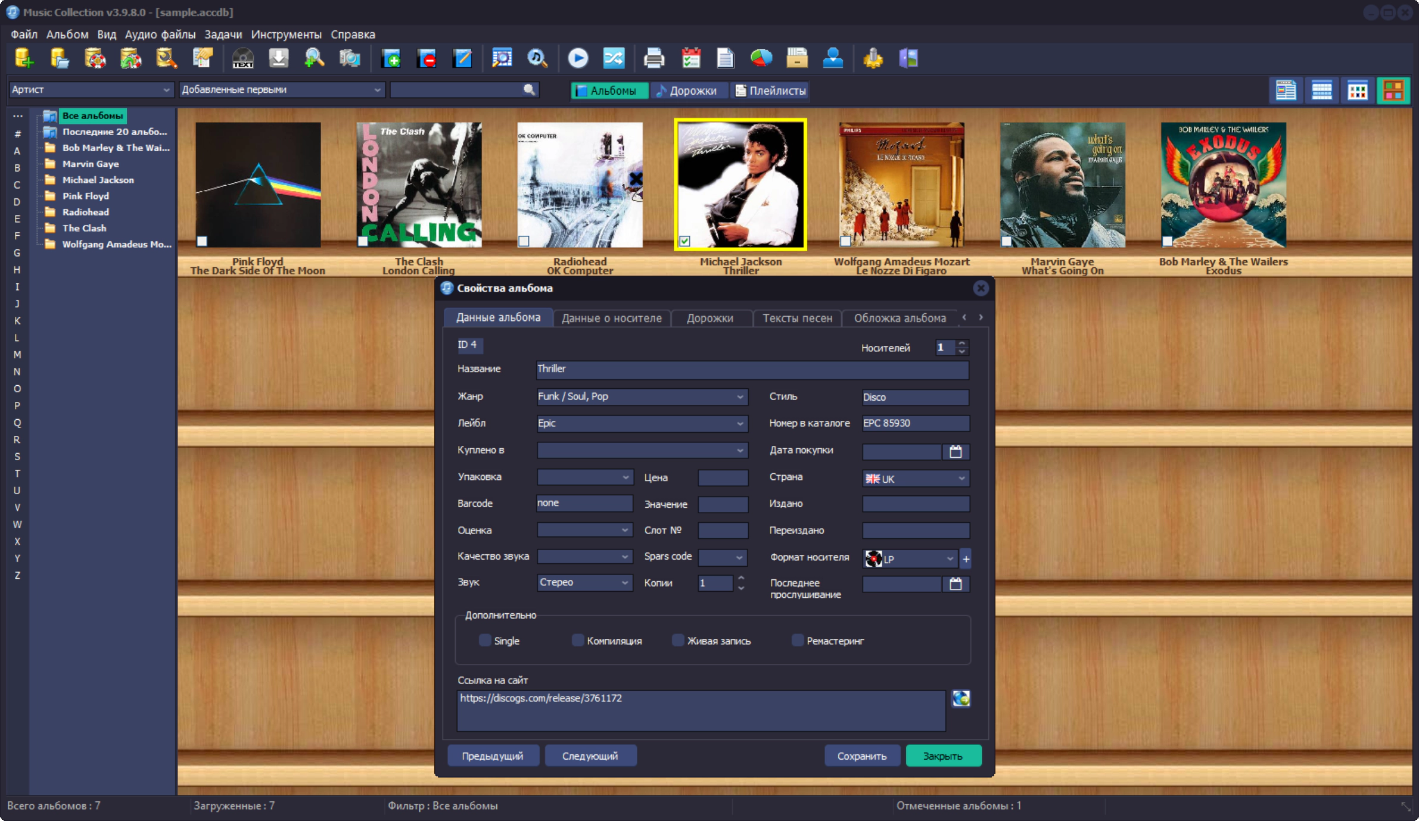The width and height of the screenshot is (1419, 821).
Task: Switch to the Дорожки dialog tab
Action: pyautogui.click(x=709, y=318)
